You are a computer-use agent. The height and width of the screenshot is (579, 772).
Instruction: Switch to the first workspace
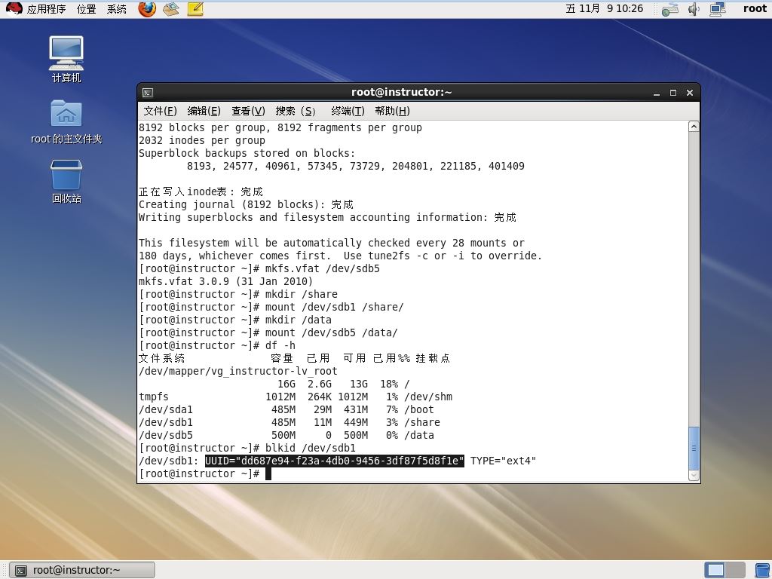pyautogui.click(x=715, y=570)
